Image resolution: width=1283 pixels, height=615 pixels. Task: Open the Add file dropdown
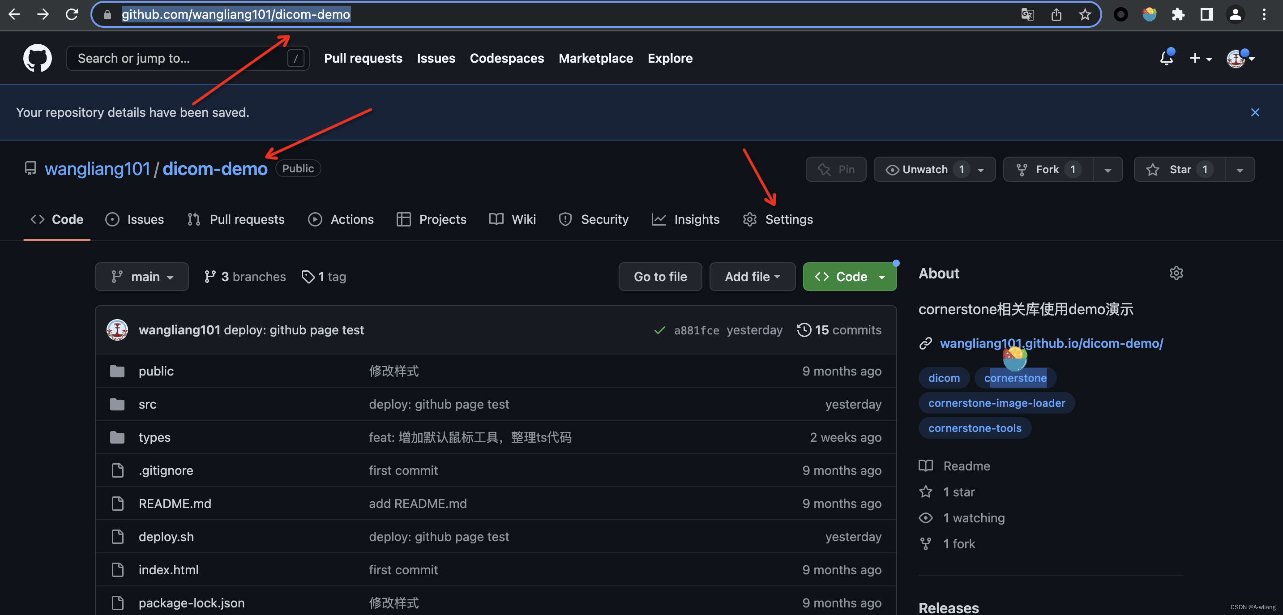click(752, 277)
